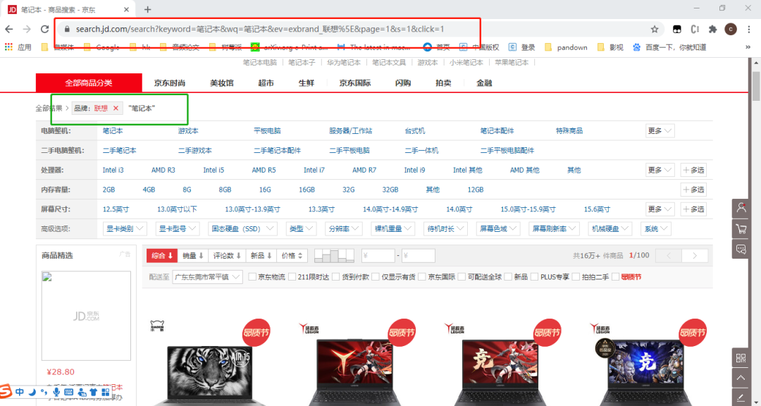The image size is (761, 406).
Task: Open 全部商品分类 category menu
Action: [x=89, y=82]
